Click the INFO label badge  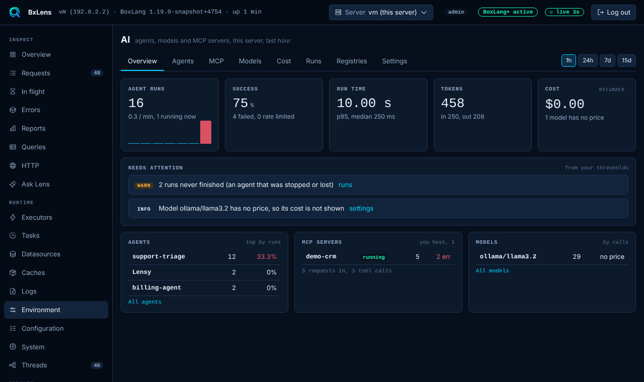coord(144,209)
